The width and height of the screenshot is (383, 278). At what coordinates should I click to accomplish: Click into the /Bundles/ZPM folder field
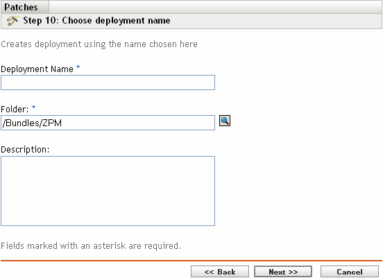[x=108, y=123]
